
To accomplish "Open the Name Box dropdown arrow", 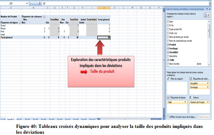I will click(x=27, y=3).
